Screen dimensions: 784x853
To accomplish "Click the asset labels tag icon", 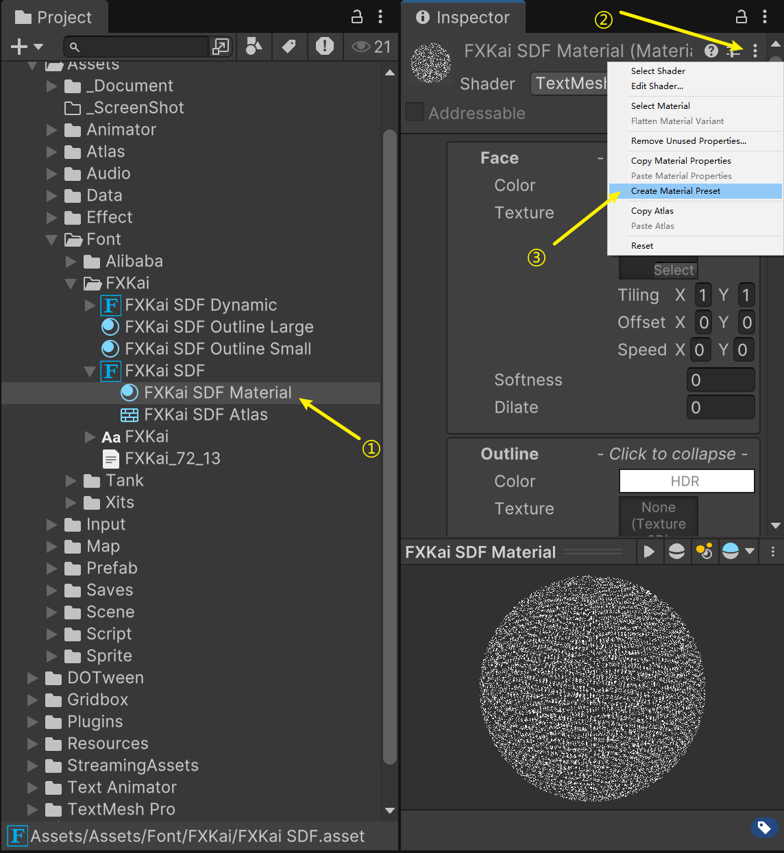I will (x=763, y=828).
